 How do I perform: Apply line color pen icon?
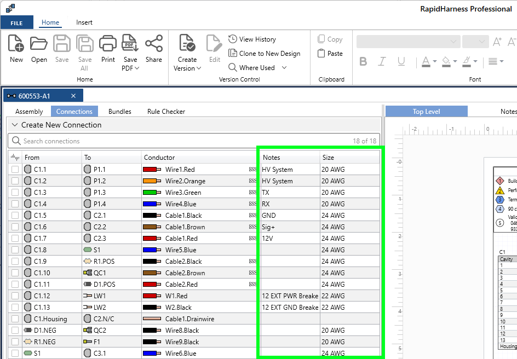click(467, 61)
